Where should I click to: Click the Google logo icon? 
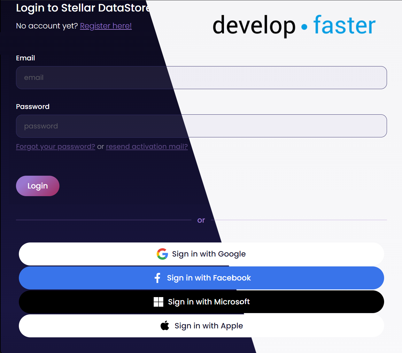pos(162,254)
